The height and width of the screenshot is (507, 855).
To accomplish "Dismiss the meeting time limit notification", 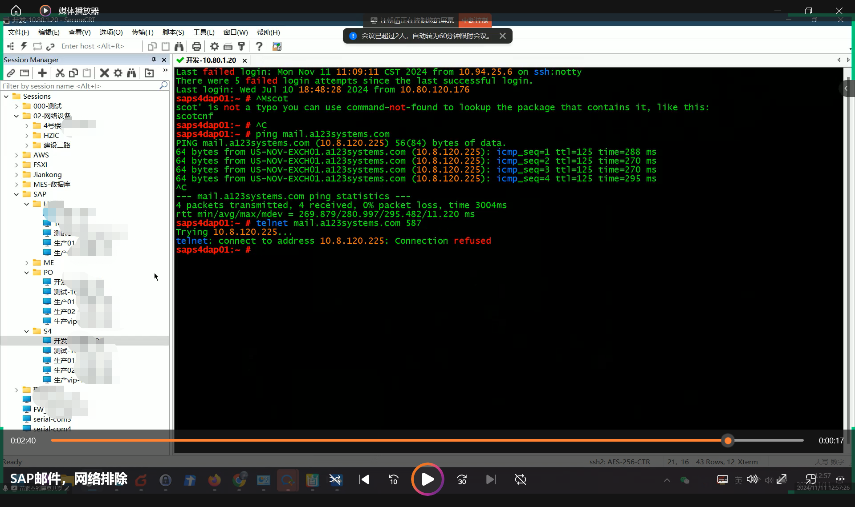I will pyautogui.click(x=502, y=36).
